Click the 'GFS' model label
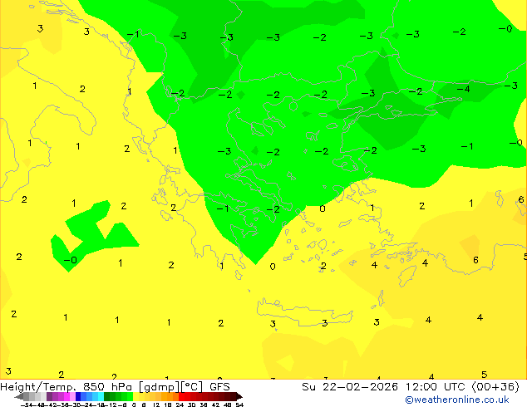 pyautogui.click(x=219, y=387)
